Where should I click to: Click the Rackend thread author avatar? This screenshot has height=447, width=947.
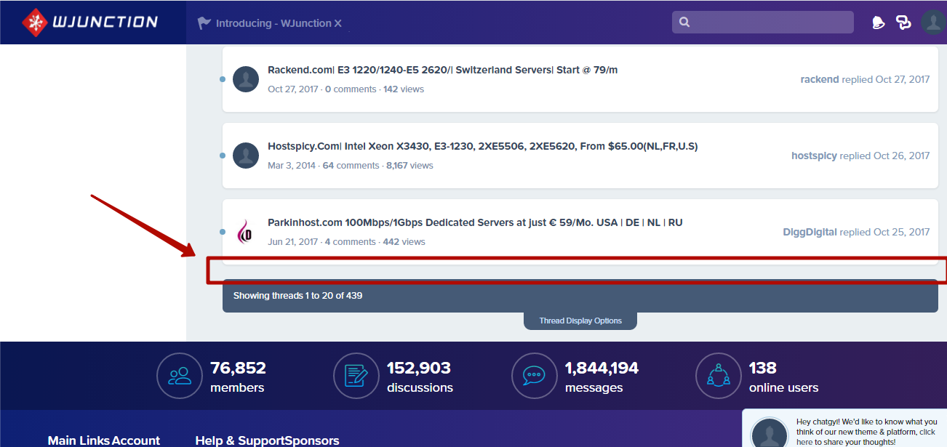click(x=246, y=79)
